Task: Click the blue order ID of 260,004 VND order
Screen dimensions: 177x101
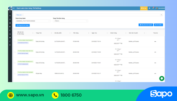Action: [x=23, y=75]
